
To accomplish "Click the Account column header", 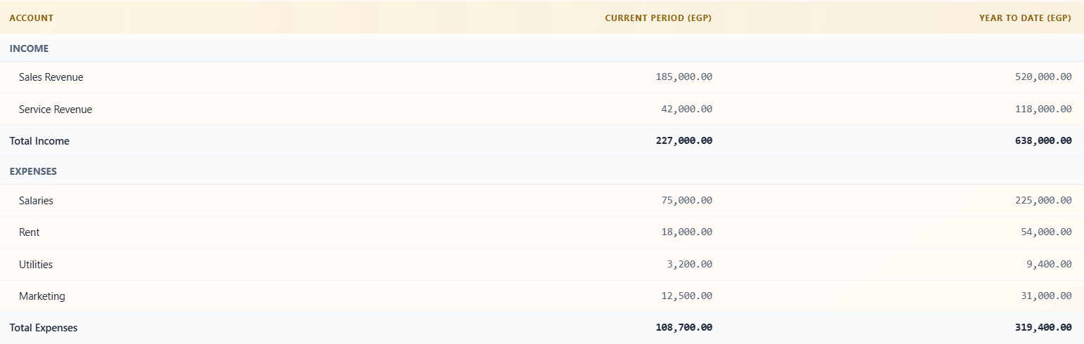I will 31,18.
